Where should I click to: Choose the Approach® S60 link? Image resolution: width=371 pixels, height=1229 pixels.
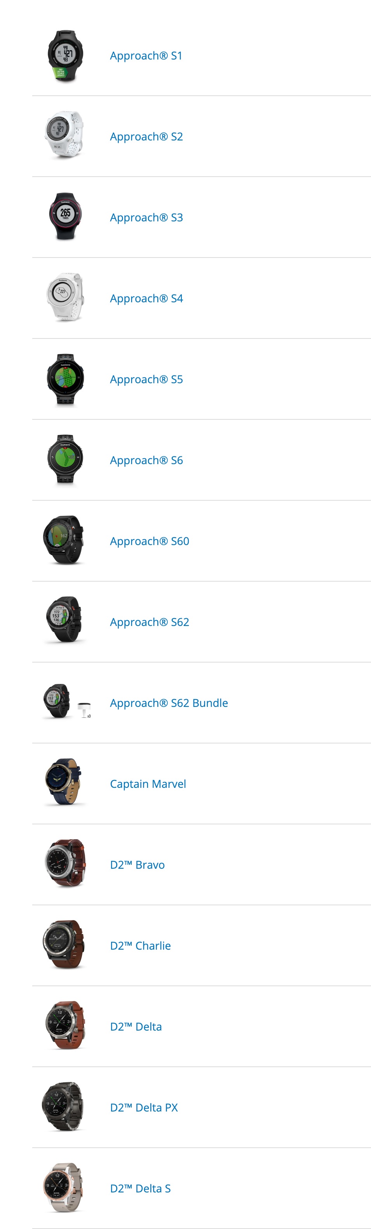pyautogui.click(x=150, y=541)
